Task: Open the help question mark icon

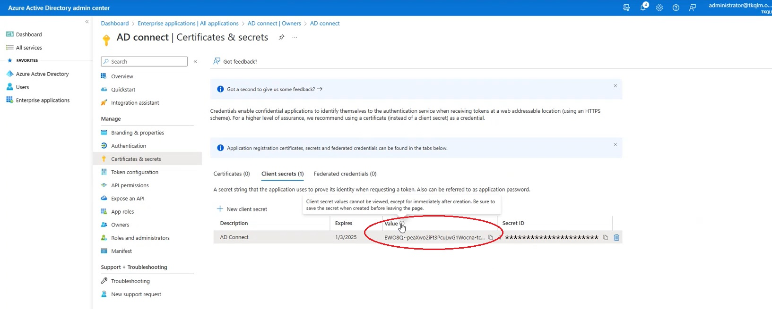Action: (x=676, y=8)
